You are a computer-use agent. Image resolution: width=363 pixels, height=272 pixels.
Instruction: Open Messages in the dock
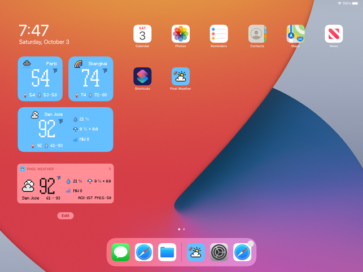coord(121,252)
